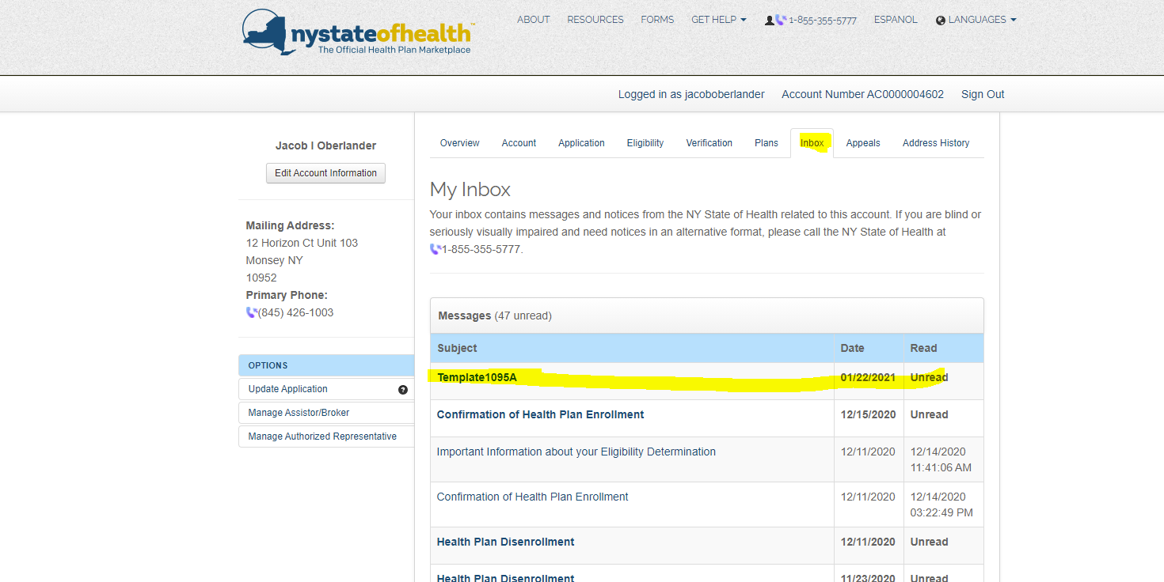Viewport: 1164px width, 582px height.
Task: Switch to the Account tab
Action: (x=519, y=143)
